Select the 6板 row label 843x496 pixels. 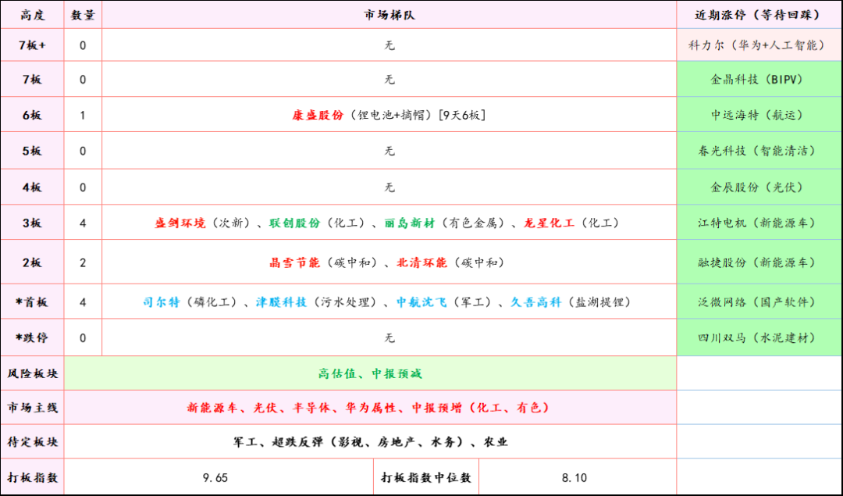point(32,115)
